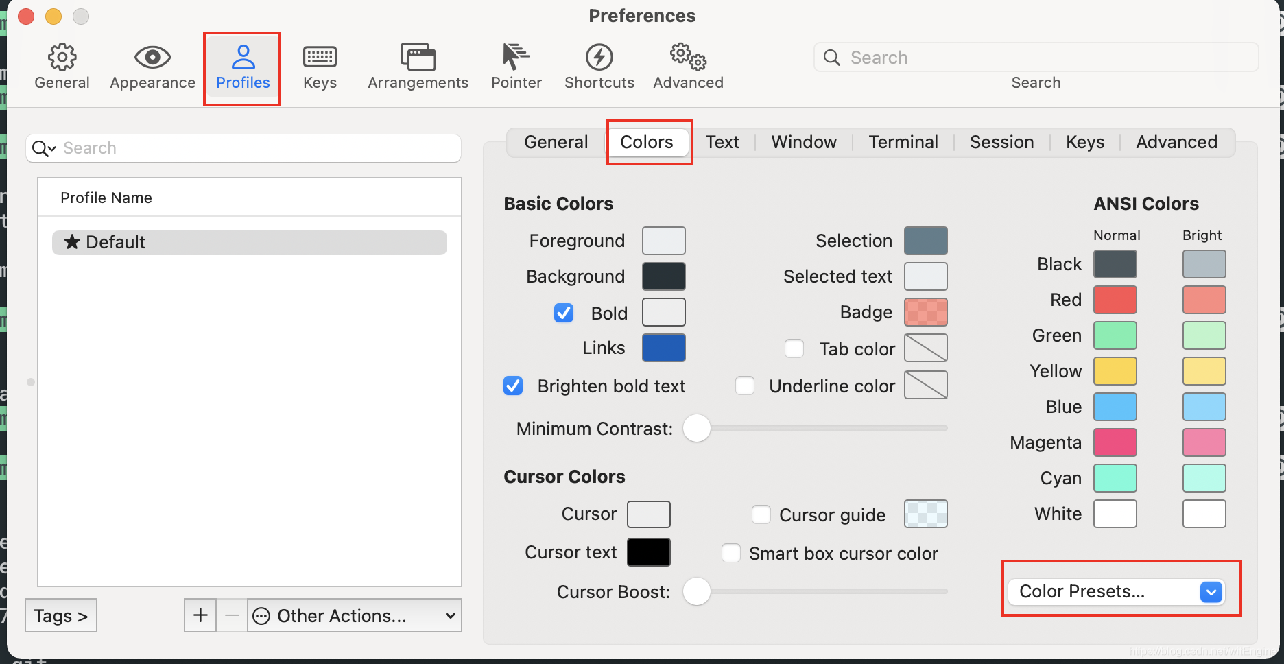The height and width of the screenshot is (664, 1284).
Task: Open the Bright Yellow ANSI swatch
Action: point(1204,371)
